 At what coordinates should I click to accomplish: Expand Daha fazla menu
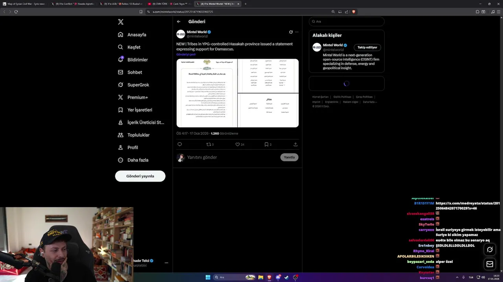133,160
